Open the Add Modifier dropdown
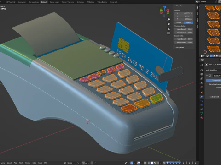The image size is (221, 165). click(213, 70)
